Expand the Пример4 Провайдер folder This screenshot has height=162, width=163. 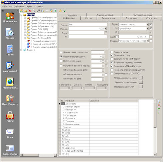click(25, 26)
